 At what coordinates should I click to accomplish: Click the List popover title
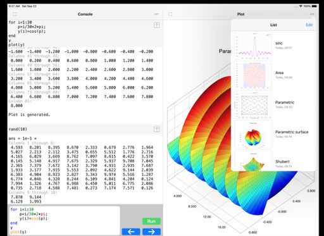(273, 25)
